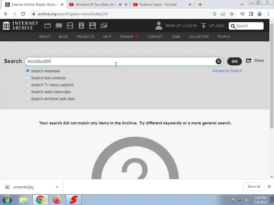Select Search radio transcripts option
The width and height of the screenshot is (274, 205).
pyautogui.click(x=28, y=92)
